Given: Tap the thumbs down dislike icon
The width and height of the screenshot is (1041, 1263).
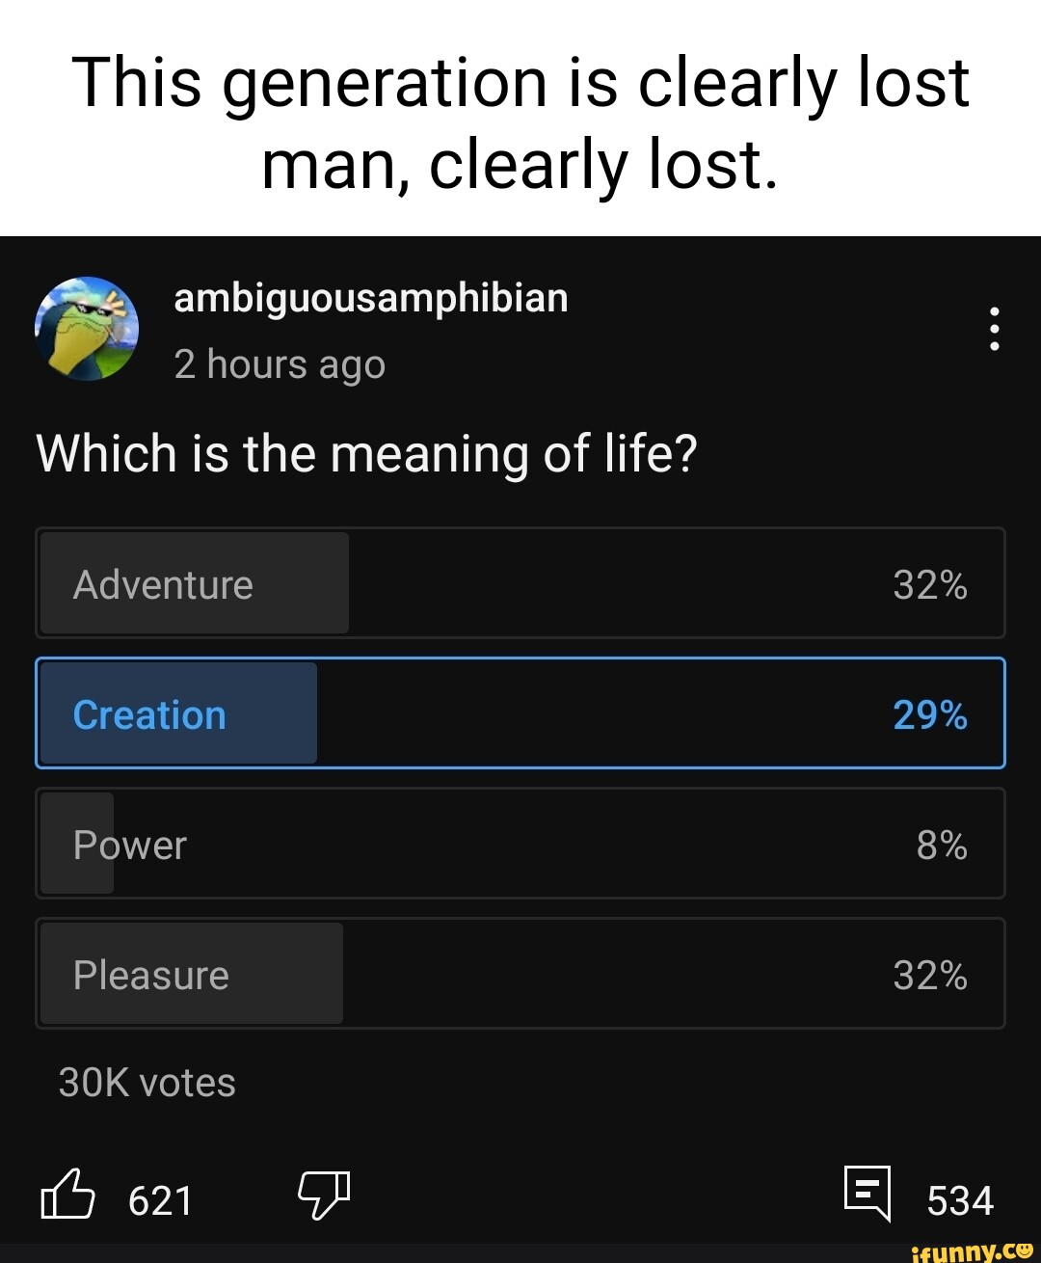Looking at the screenshot, I should 323,1195.
